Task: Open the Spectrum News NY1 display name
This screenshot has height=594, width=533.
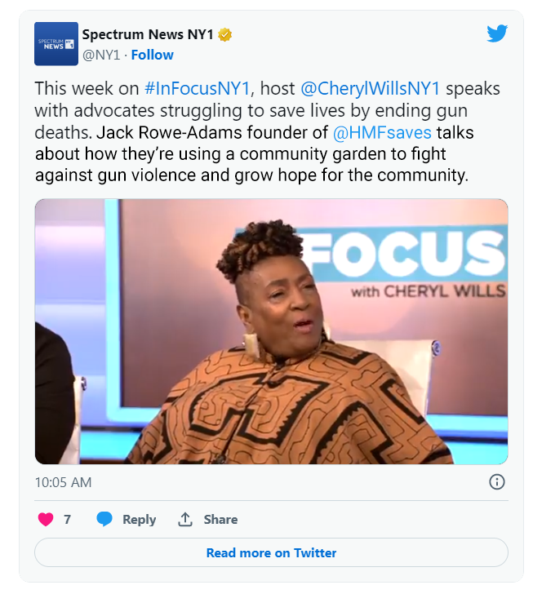Action: click(x=148, y=34)
